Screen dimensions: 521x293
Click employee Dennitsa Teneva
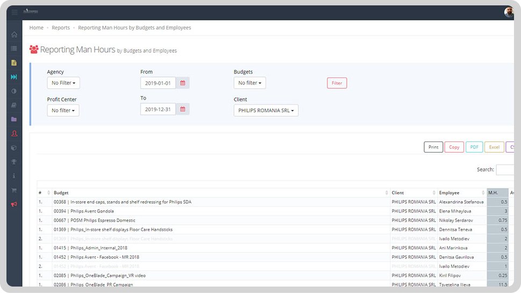coord(455,230)
